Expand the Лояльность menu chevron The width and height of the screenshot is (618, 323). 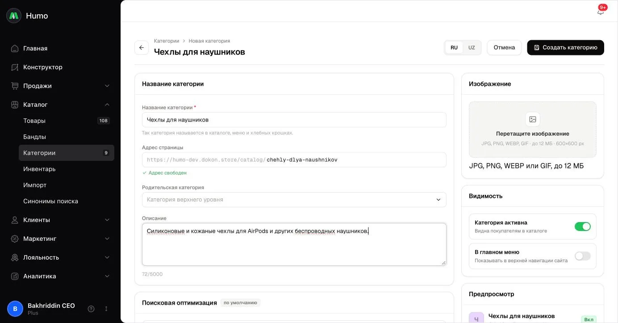(107, 257)
